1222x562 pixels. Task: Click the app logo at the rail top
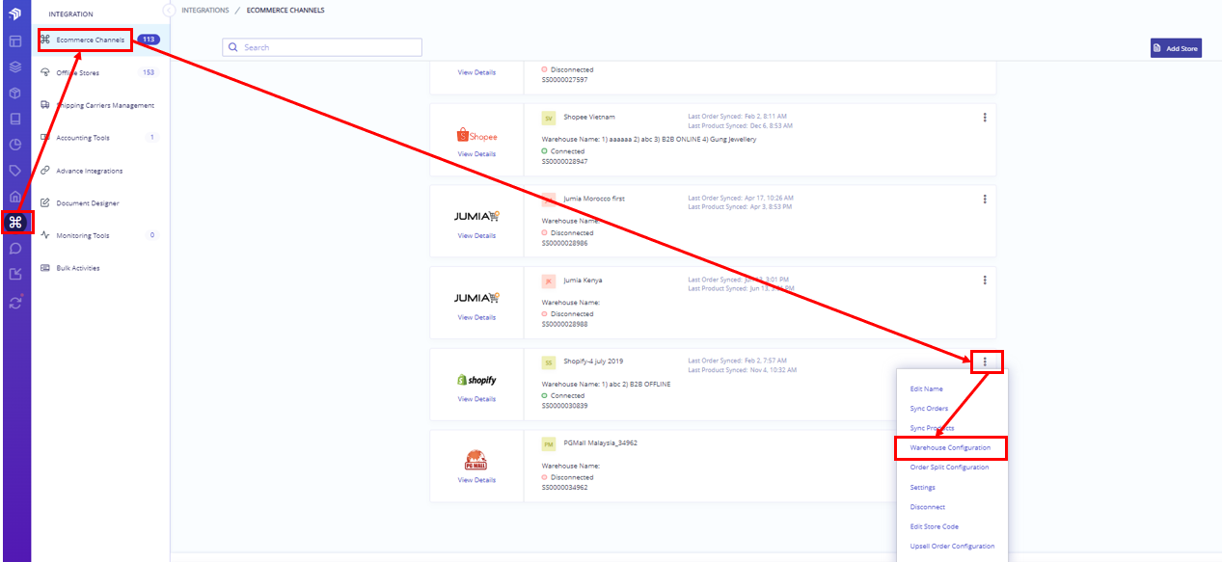click(x=15, y=13)
